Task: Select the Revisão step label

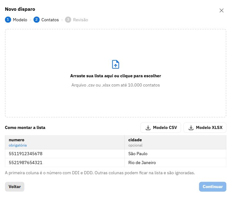Action: click(x=81, y=20)
